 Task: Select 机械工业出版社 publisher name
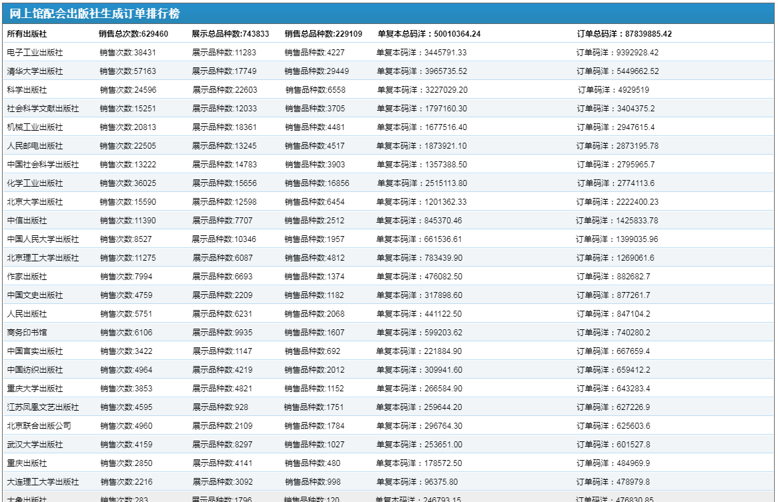pyautogui.click(x=35, y=127)
